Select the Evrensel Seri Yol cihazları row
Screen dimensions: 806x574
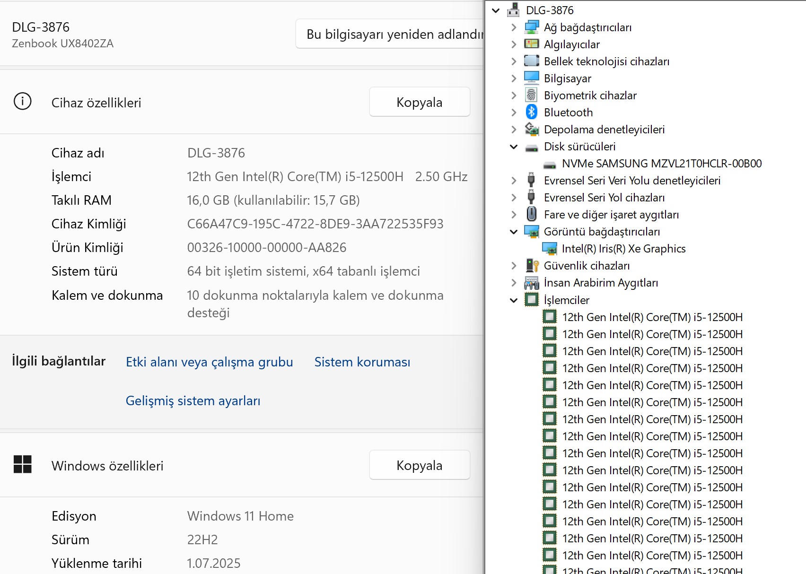tap(604, 198)
